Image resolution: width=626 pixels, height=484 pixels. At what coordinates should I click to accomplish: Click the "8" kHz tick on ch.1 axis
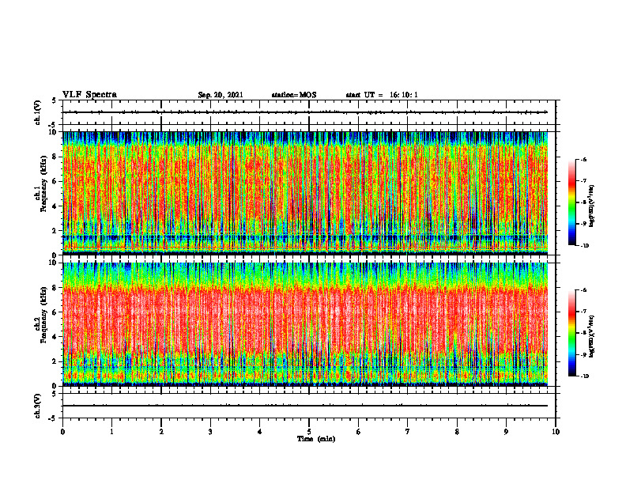(55, 157)
